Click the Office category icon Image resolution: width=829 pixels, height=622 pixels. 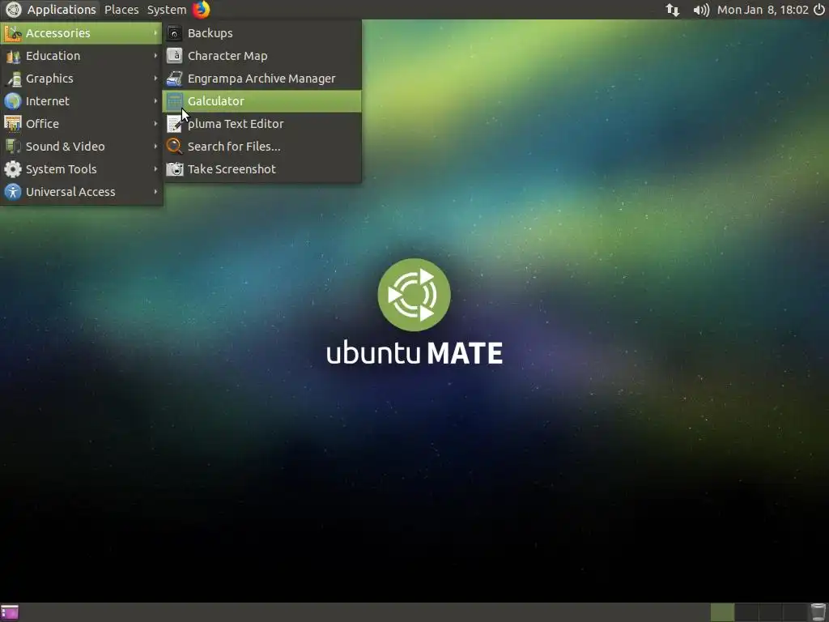13,124
